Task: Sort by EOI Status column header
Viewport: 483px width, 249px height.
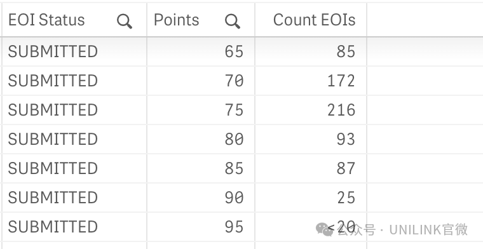Action: pos(46,20)
